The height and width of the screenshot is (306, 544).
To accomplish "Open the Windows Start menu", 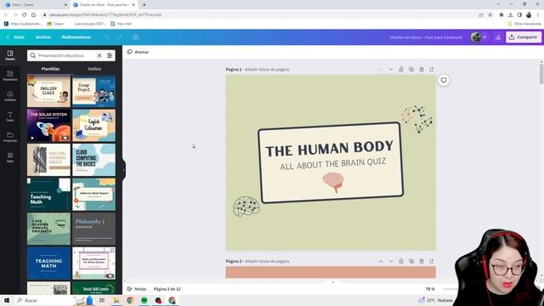I will (7, 300).
